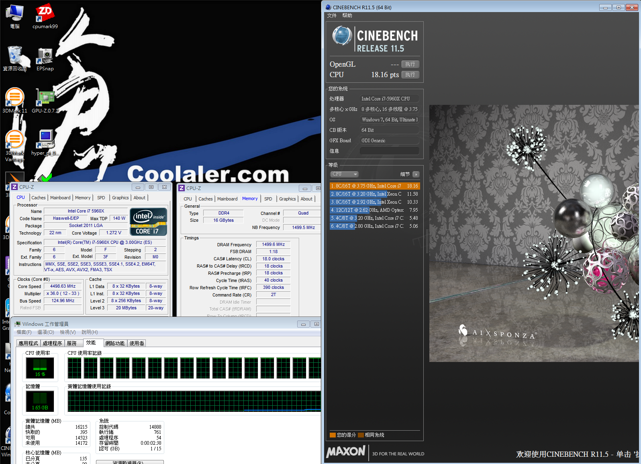Viewport: 641px width, 464px height.
Task: Click the brown 相同系统 legend swatch
Action: (361, 435)
